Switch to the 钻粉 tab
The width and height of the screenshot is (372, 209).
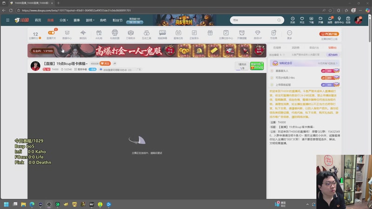pyautogui.click(x=332, y=48)
